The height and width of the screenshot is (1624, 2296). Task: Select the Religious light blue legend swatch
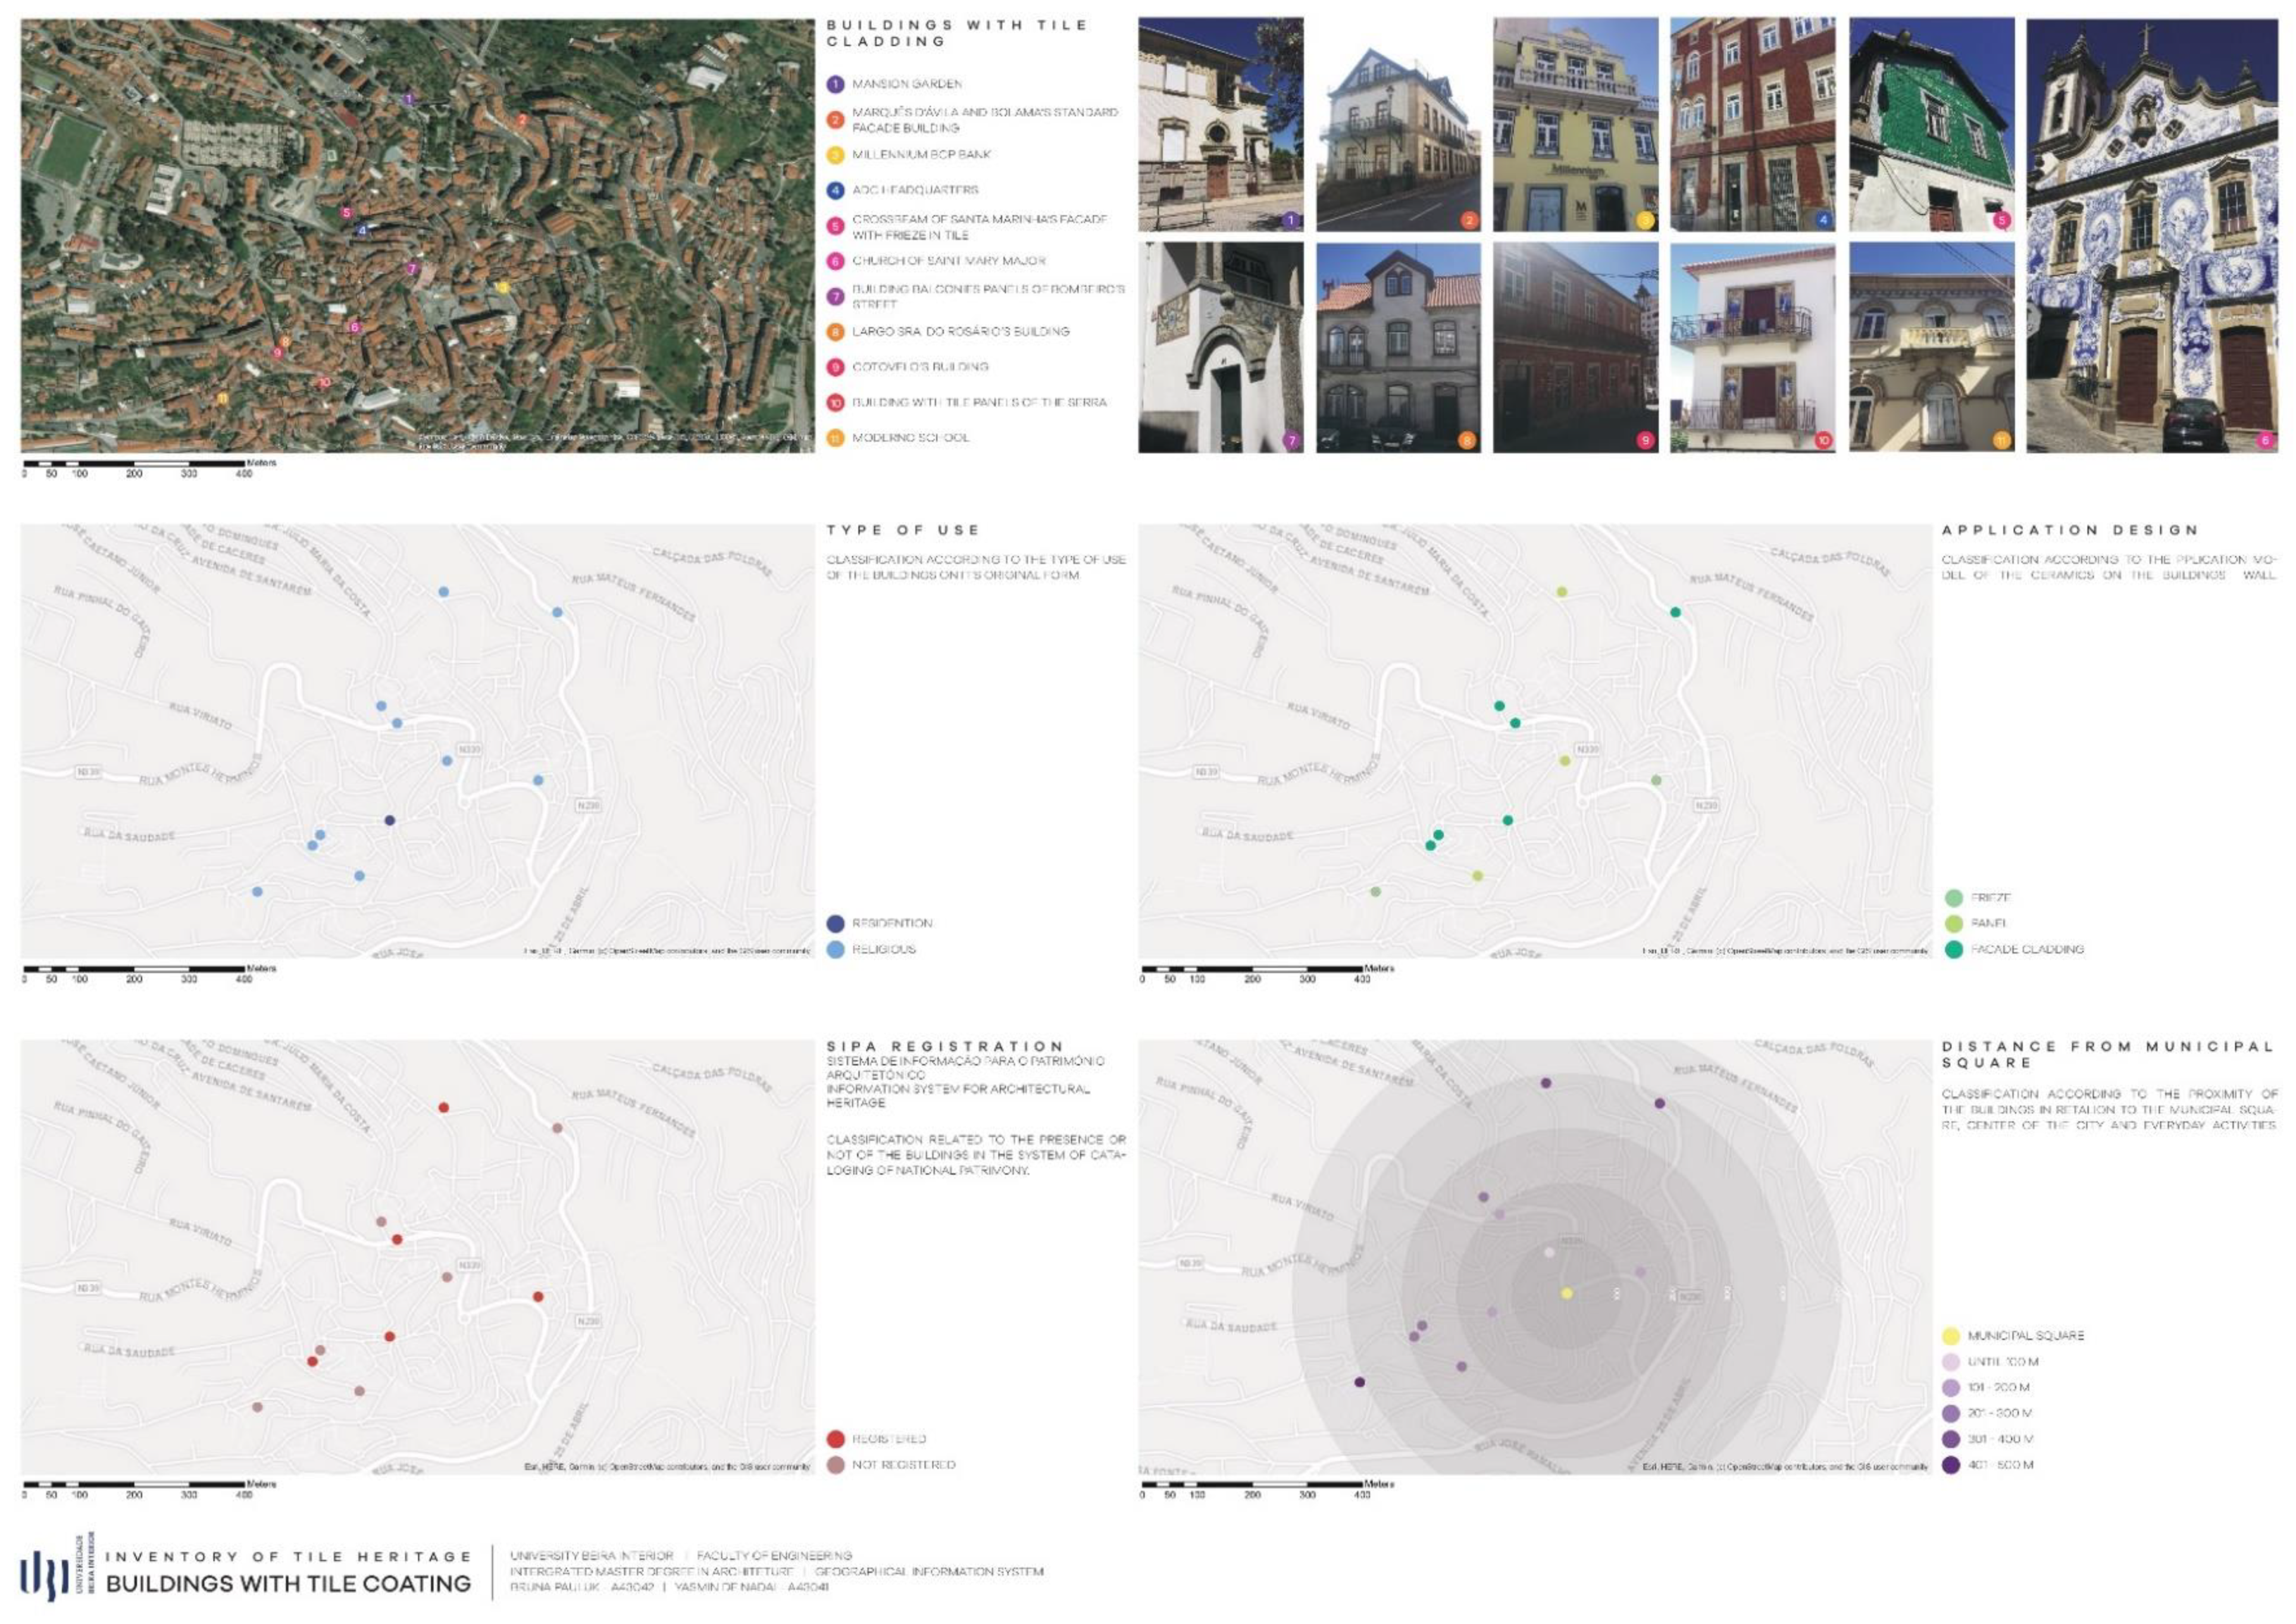835,949
